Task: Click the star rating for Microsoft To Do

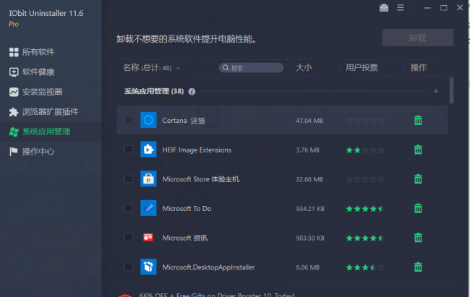Action: pos(365,209)
